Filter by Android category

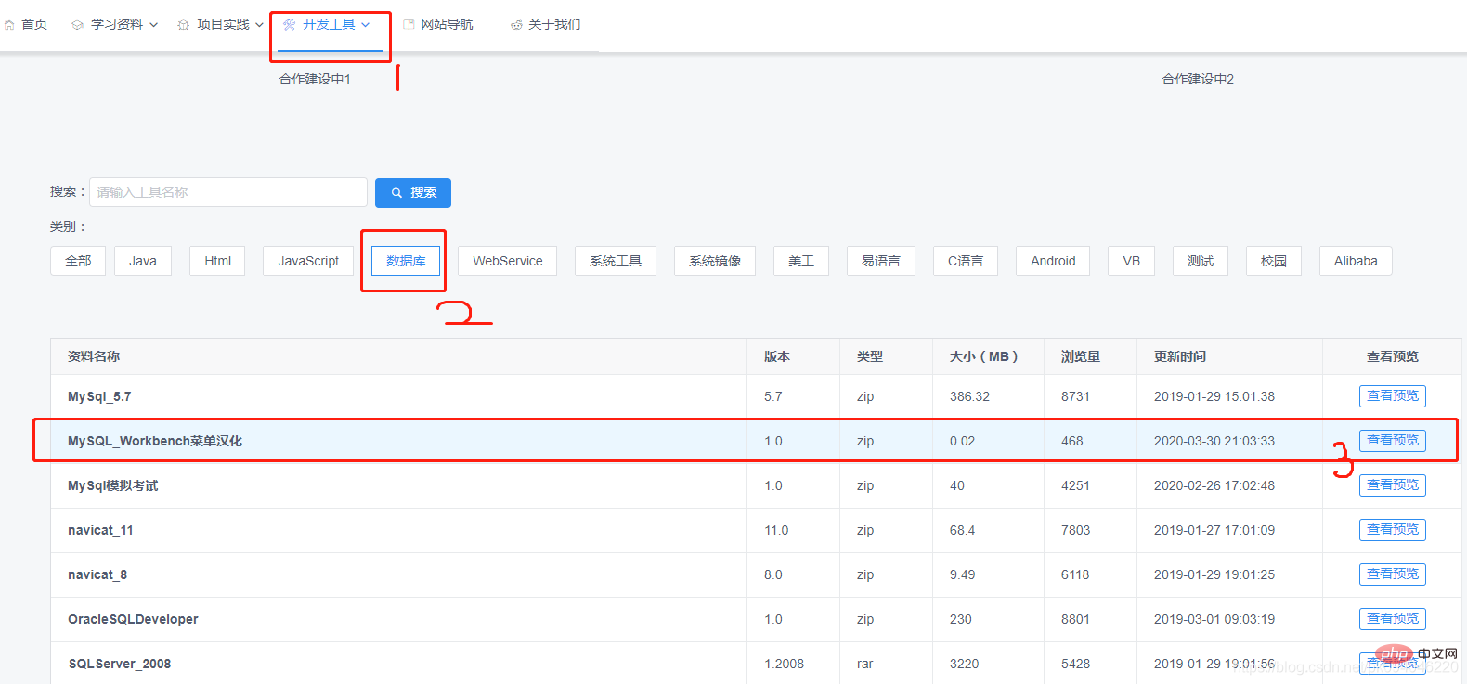pyautogui.click(x=1053, y=261)
